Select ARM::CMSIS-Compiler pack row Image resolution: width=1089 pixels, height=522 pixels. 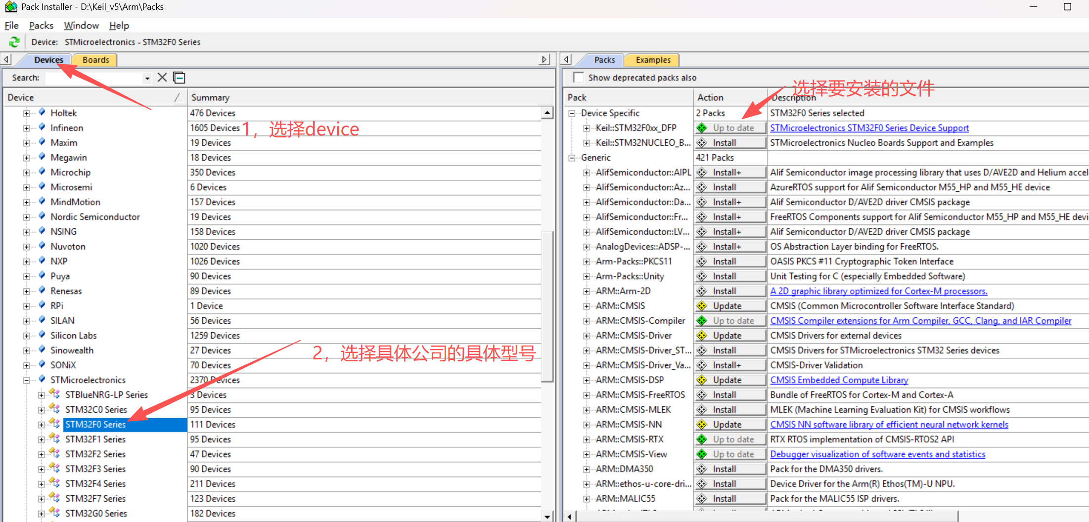(x=640, y=321)
